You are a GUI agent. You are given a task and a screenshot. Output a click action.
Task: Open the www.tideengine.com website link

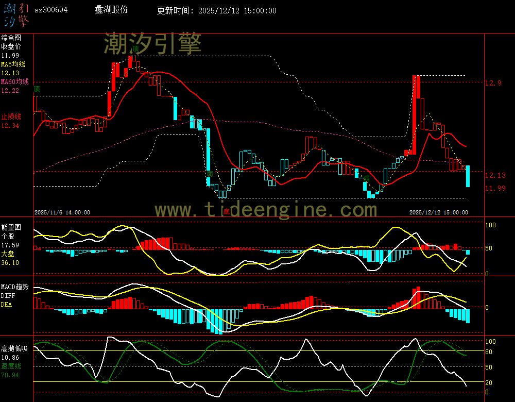(x=266, y=210)
